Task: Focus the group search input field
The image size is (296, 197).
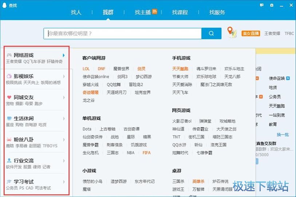Action: pos(123,33)
